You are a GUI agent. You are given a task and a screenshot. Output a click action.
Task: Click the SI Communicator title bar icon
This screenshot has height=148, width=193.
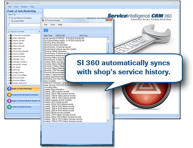43,20
